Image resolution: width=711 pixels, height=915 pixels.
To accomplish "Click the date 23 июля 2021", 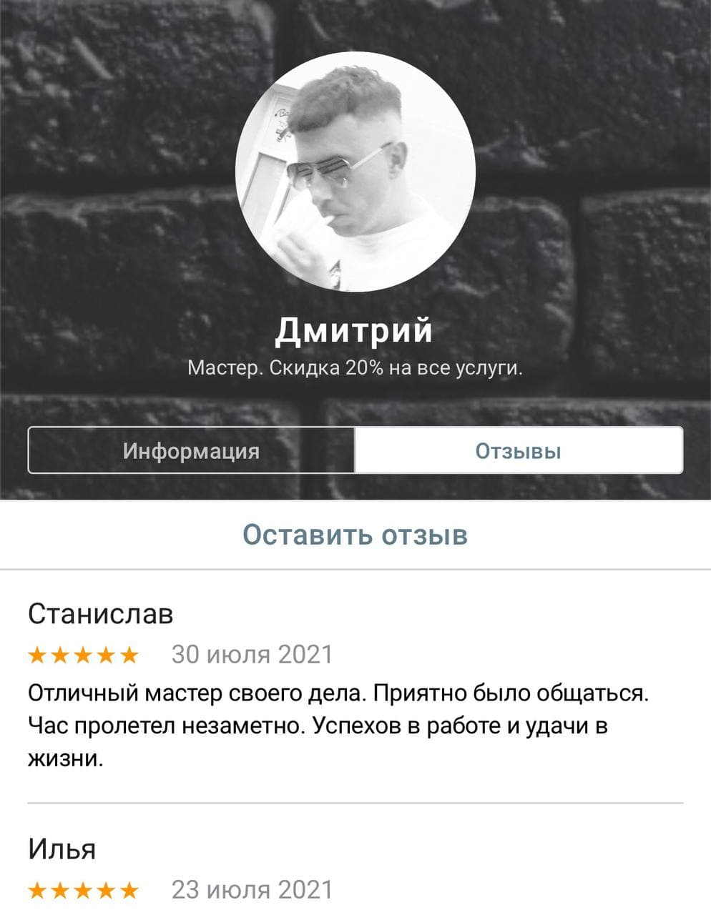I will click(x=252, y=890).
